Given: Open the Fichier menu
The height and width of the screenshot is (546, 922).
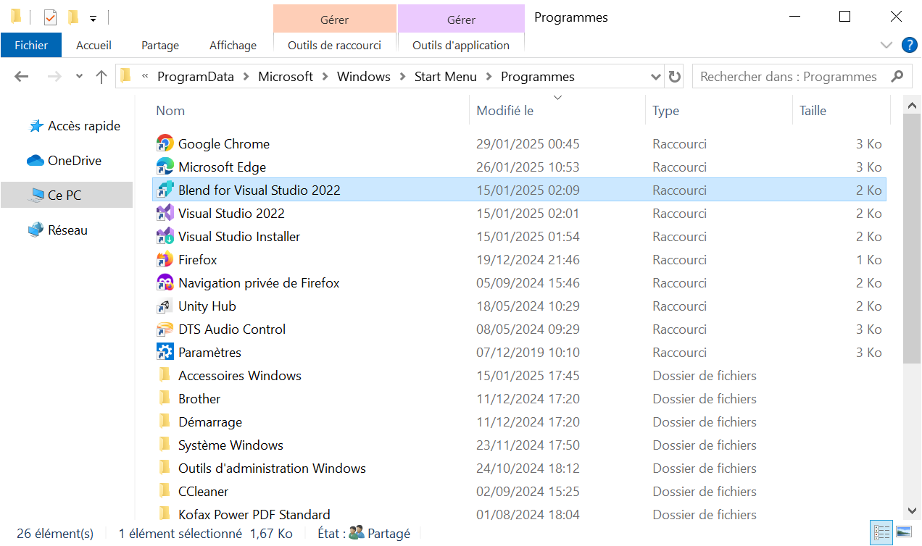Looking at the screenshot, I should 31,45.
